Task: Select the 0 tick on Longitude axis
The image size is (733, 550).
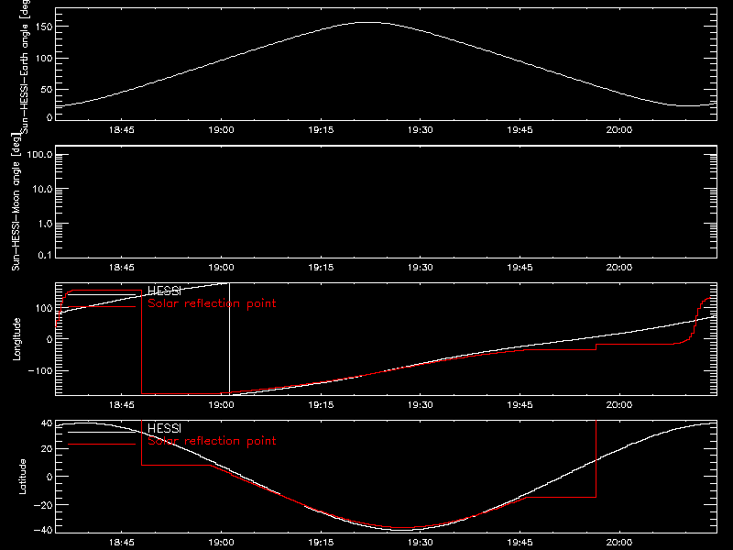Action: (x=49, y=339)
